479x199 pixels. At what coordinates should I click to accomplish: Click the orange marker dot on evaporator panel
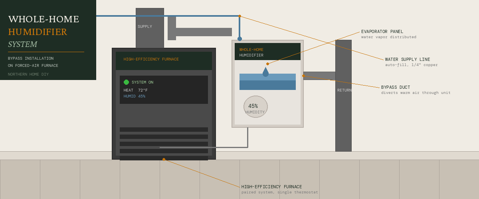(267, 64)
